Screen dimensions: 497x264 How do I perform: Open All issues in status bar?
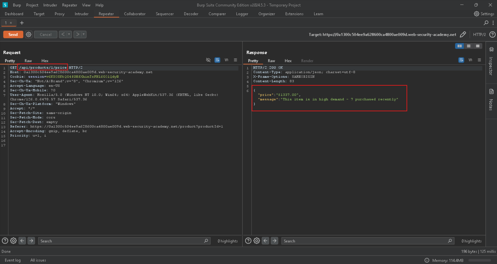click(x=38, y=260)
